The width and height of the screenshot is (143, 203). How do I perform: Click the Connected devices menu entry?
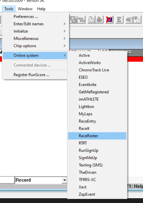point(35,65)
